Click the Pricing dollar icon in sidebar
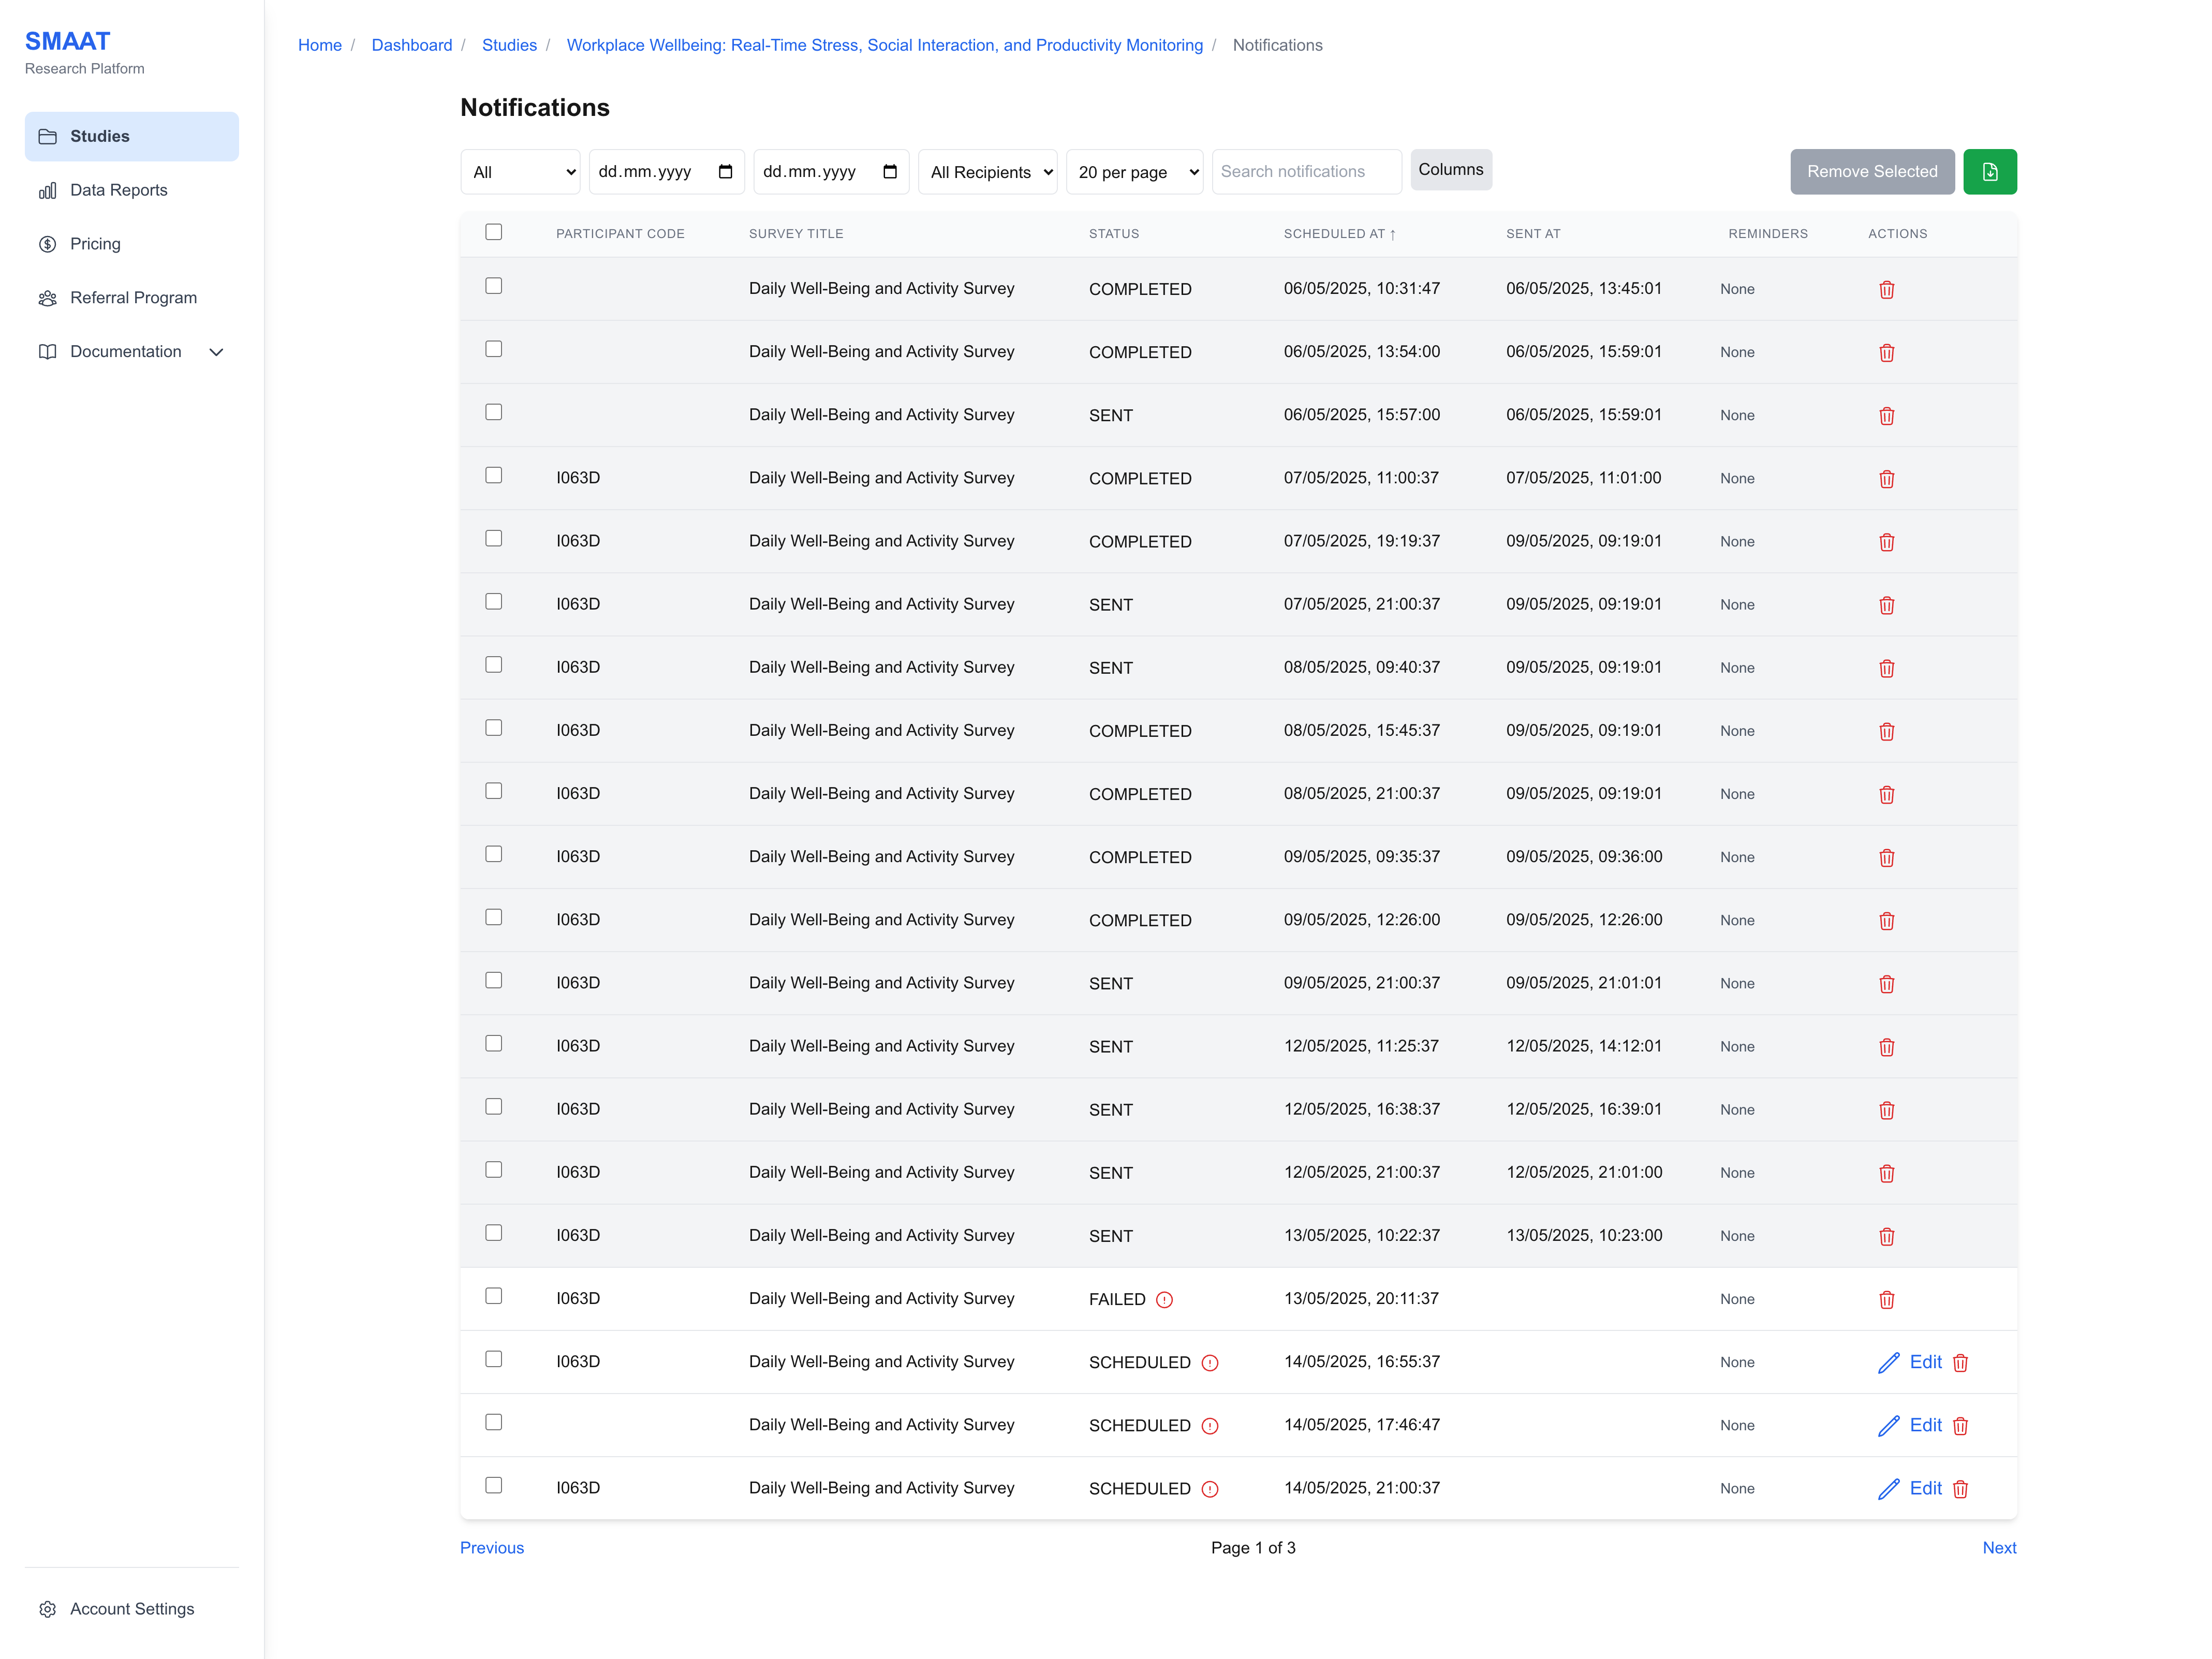Viewport: 2212px width, 1659px height. coord(46,243)
